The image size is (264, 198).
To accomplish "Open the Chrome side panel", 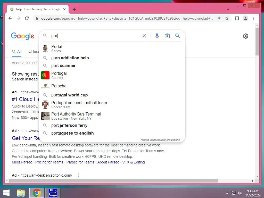I will click(237, 18).
